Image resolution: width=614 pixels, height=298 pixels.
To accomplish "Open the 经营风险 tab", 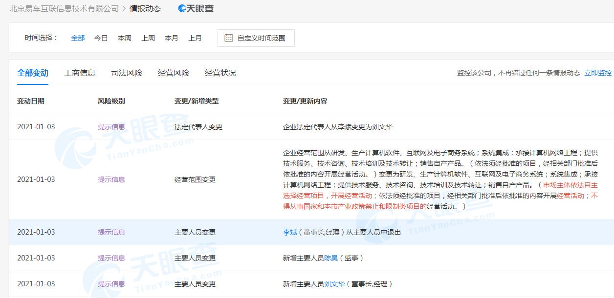I will click(173, 73).
